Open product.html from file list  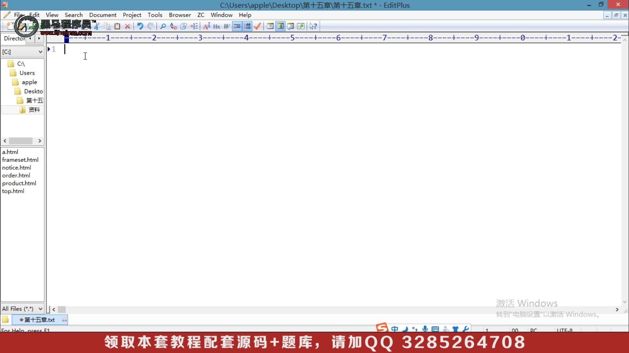tap(19, 183)
